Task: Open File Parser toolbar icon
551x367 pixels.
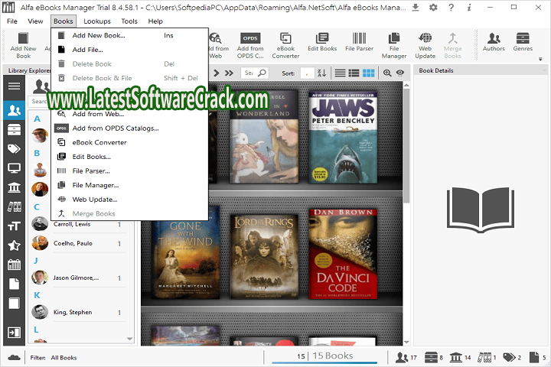Action: [x=359, y=42]
